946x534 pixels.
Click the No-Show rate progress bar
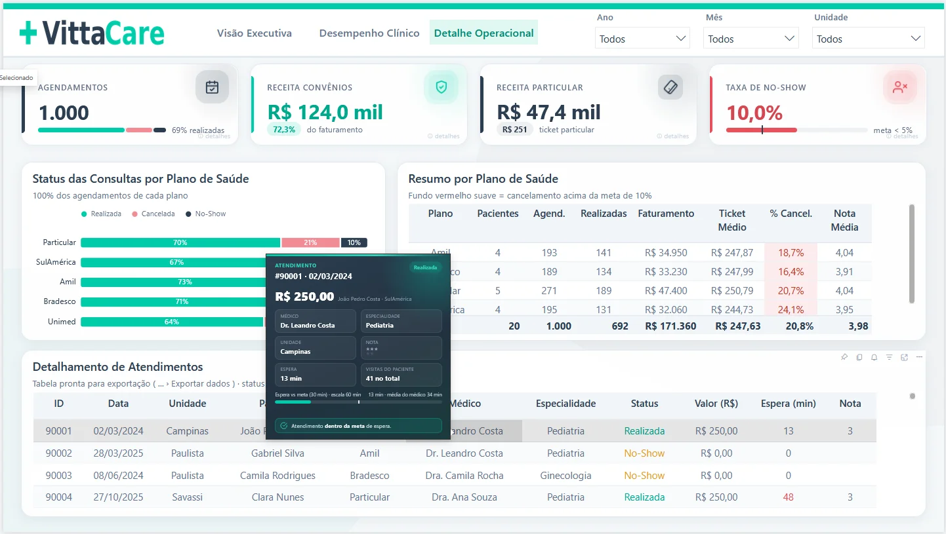tap(796, 130)
